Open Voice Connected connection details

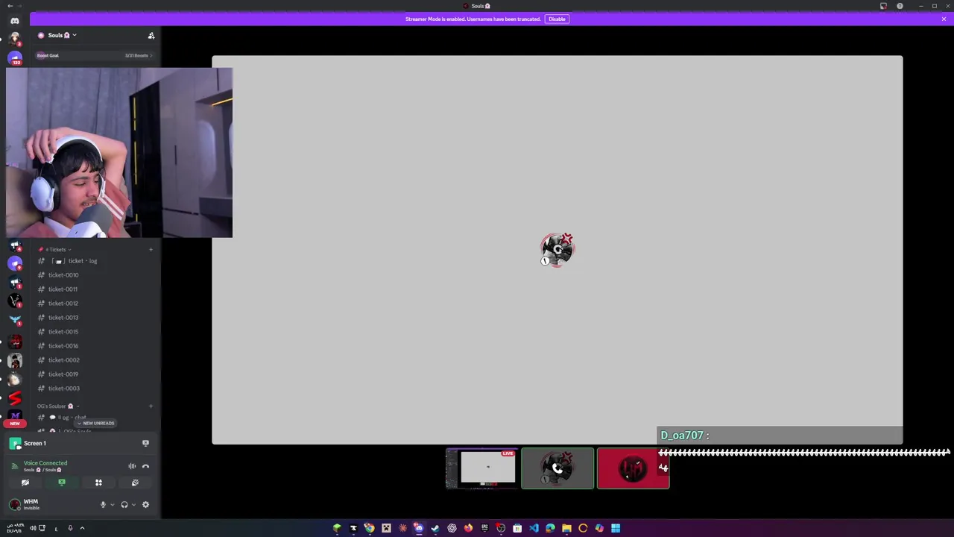[x=45, y=463]
